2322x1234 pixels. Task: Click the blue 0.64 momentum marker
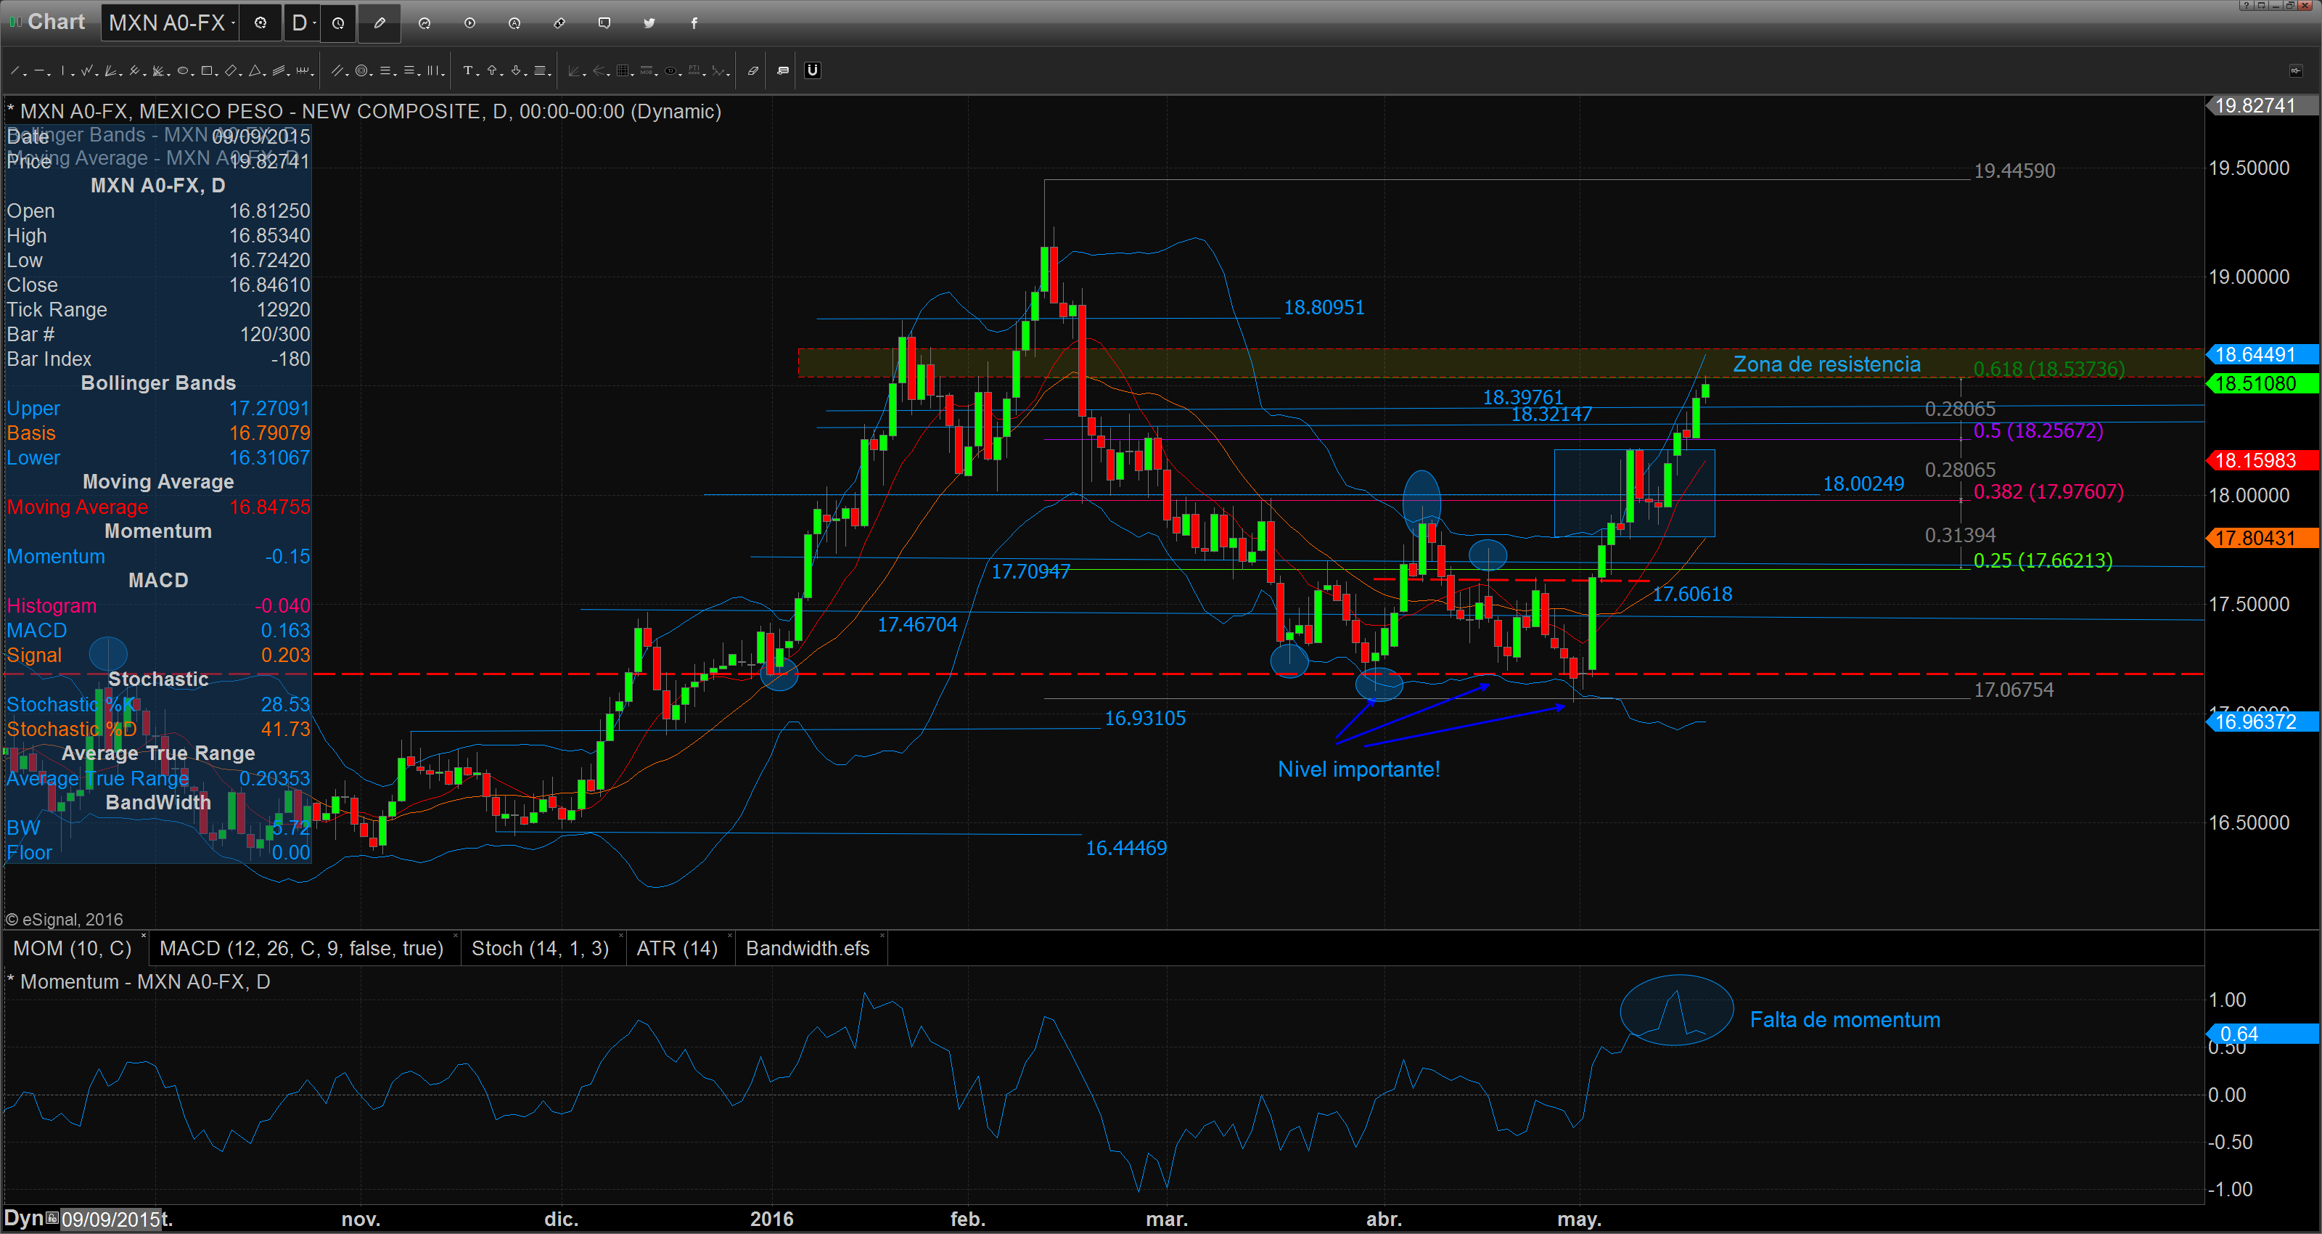[2262, 1034]
